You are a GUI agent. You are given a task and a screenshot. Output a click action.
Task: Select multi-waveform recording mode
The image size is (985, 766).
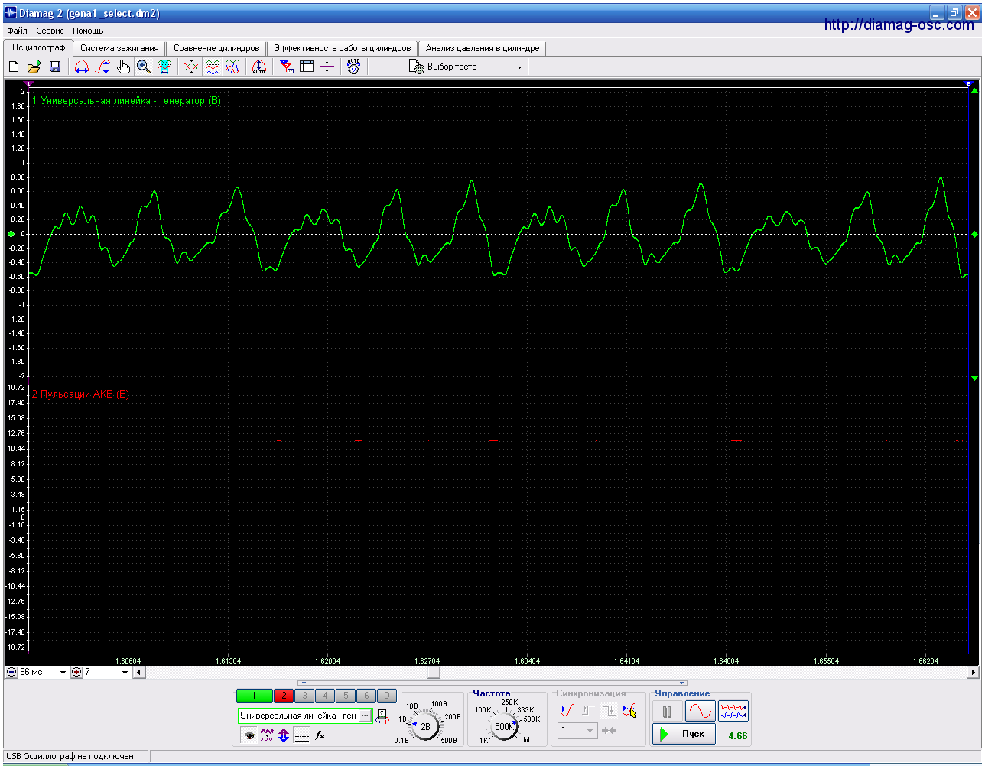[x=733, y=712]
